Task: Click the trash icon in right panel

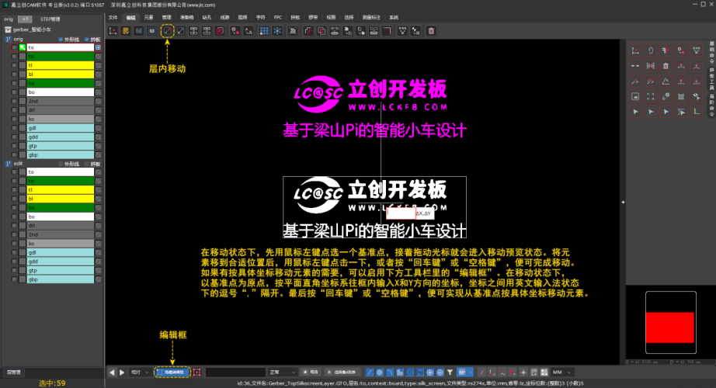Action: click(x=666, y=66)
